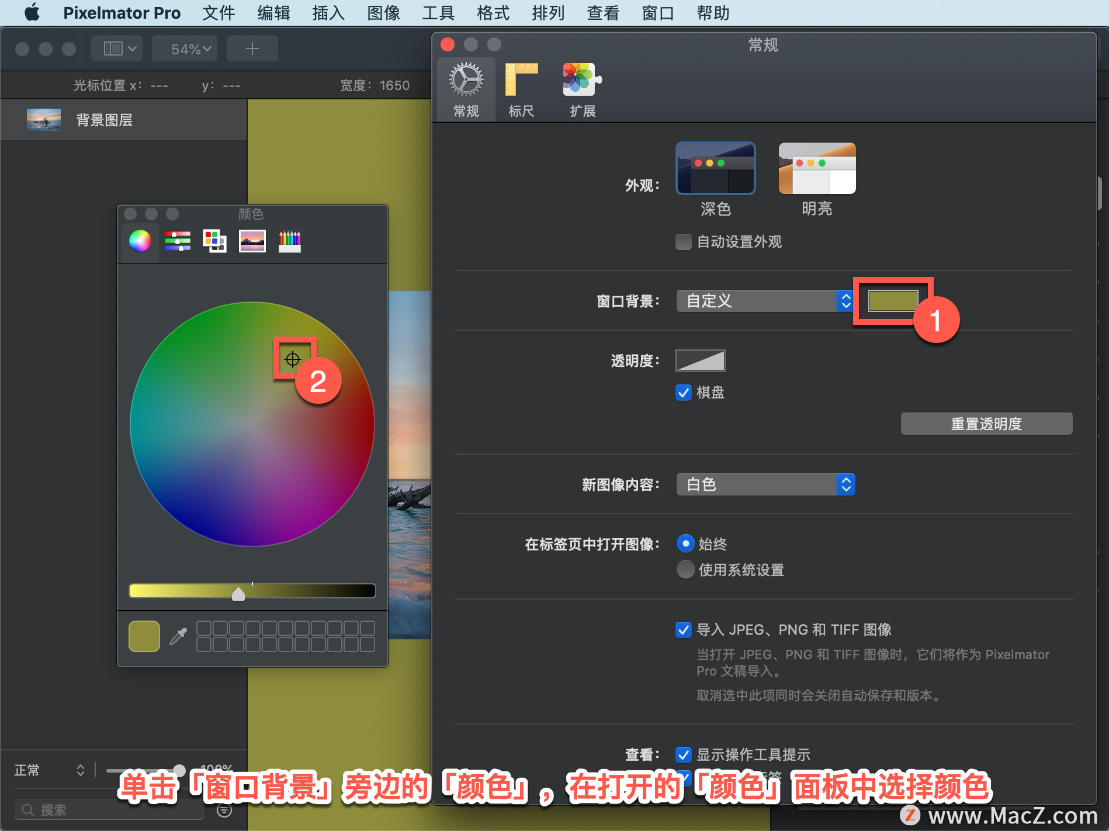The height and width of the screenshot is (831, 1109).
Task: Click the current color swatch in Colors panel
Action: (144, 636)
